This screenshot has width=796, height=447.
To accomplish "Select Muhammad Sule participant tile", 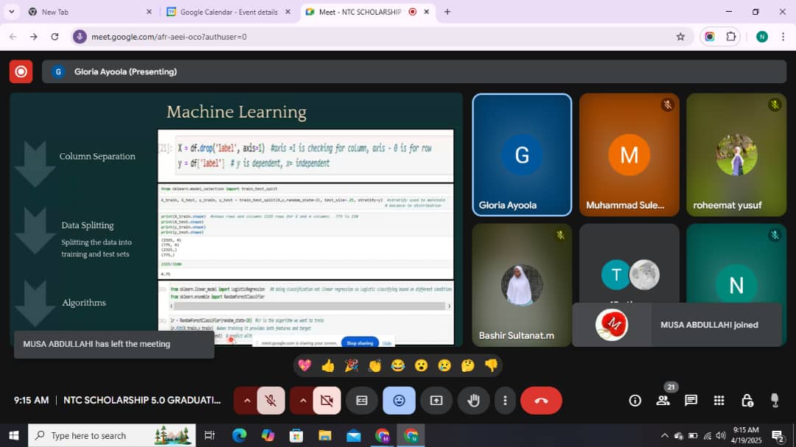I will tap(629, 155).
